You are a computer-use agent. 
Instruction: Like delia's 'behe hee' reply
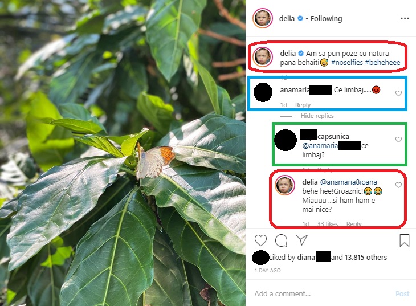click(x=398, y=185)
